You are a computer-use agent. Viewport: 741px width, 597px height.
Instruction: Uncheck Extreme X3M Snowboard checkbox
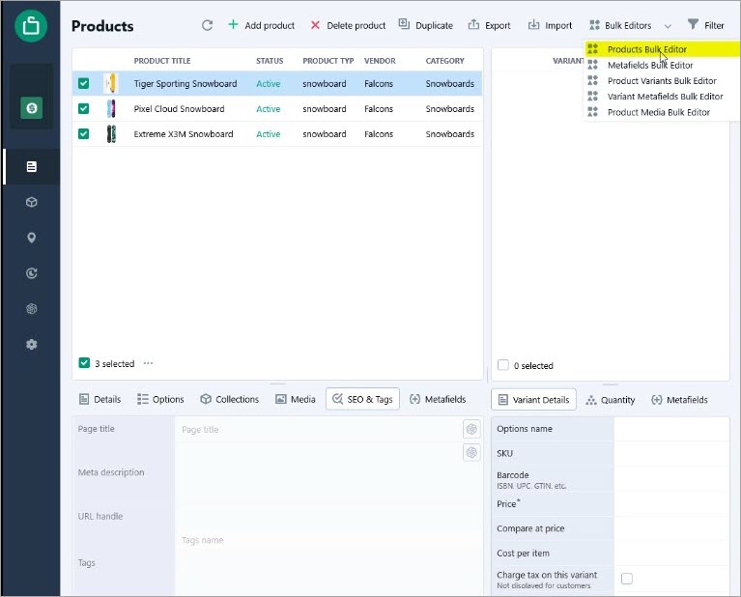point(84,133)
